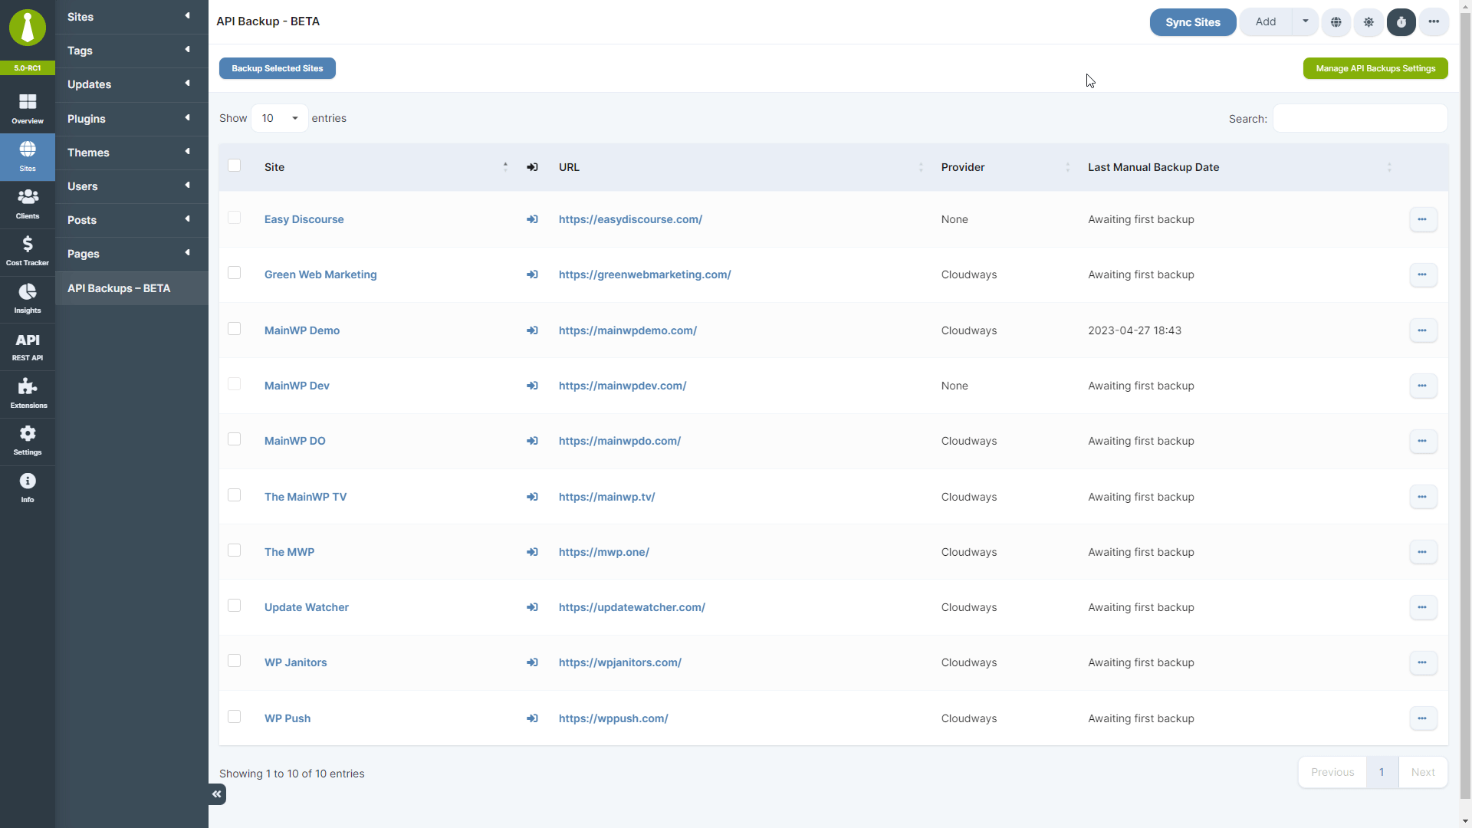The height and width of the screenshot is (828, 1472).
Task: Select the Extensions puzzle icon
Action: 27,393
